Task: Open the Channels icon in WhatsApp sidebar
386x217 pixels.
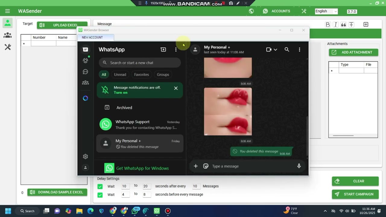Action: pyautogui.click(x=85, y=72)
